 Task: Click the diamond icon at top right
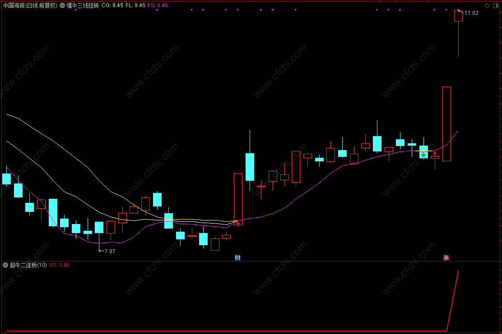(487, 5)
